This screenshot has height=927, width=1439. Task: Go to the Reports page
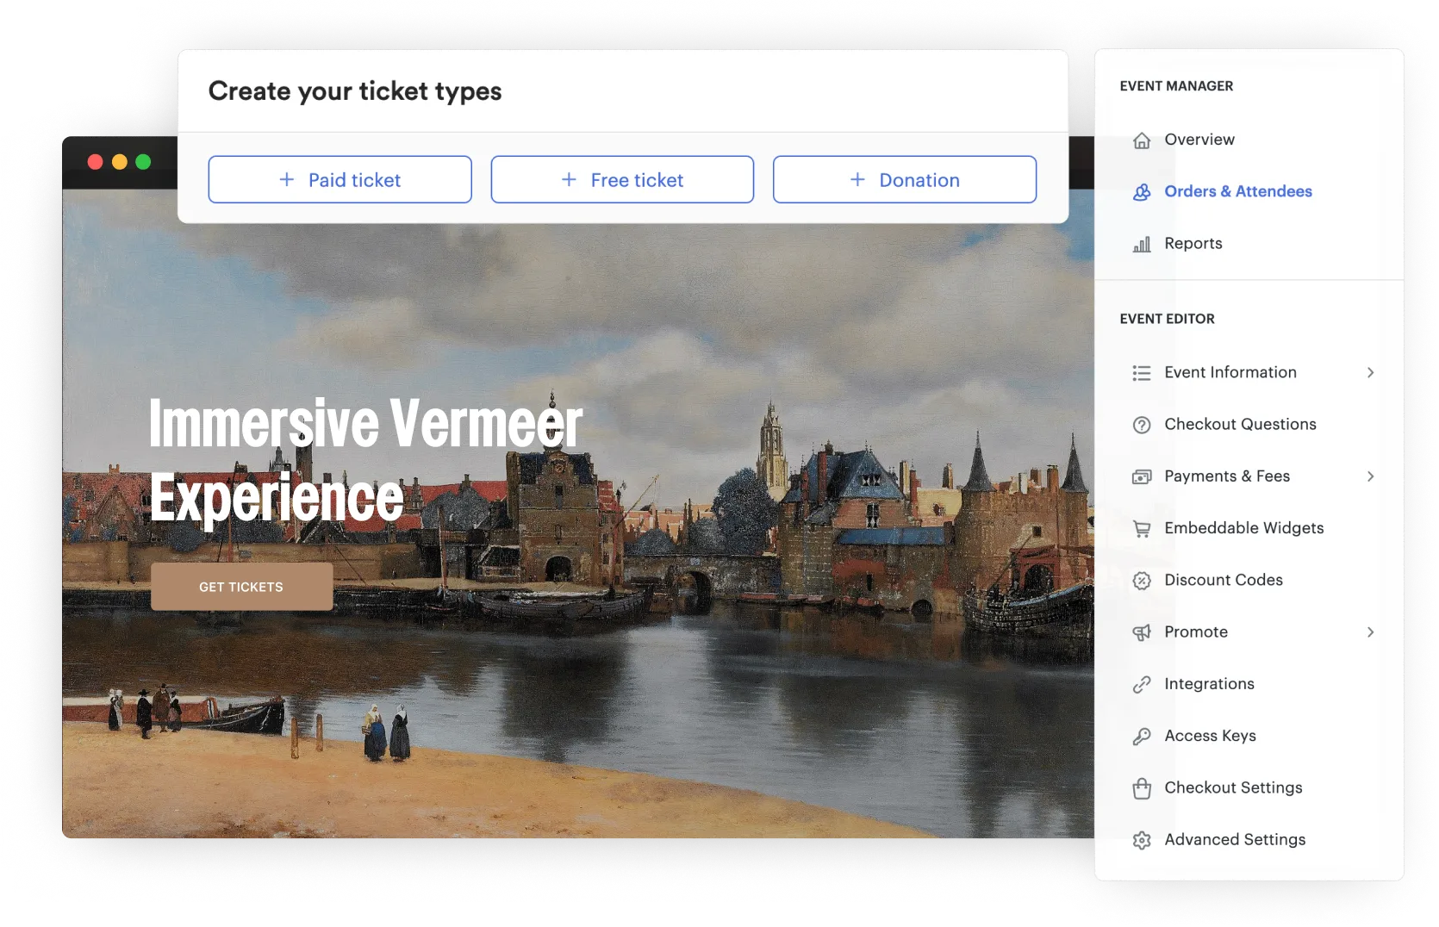point(1193,244)
